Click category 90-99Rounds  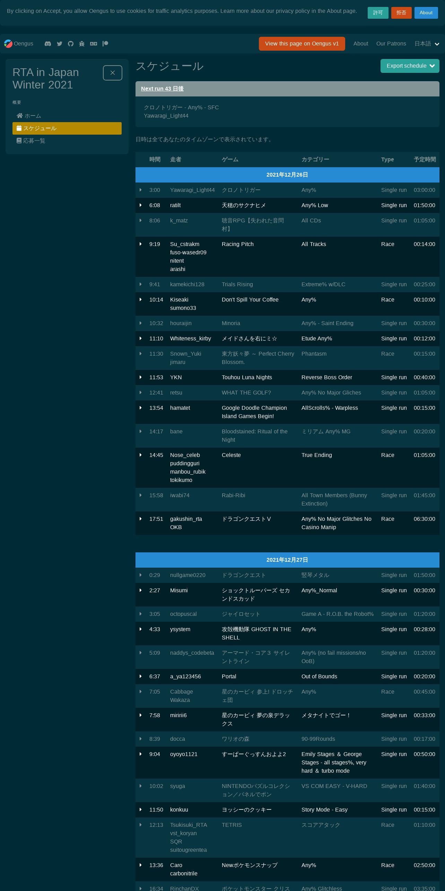(318, 739)
